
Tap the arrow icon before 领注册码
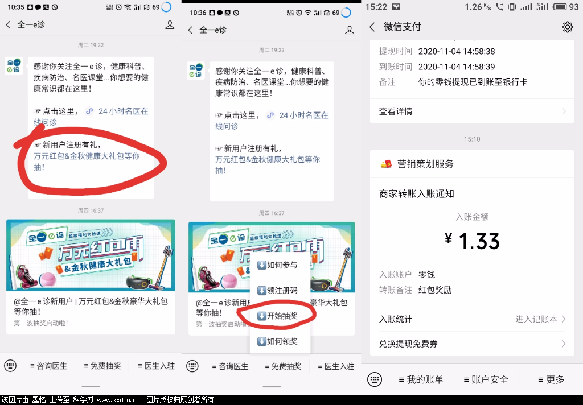[x=262, y=290]
